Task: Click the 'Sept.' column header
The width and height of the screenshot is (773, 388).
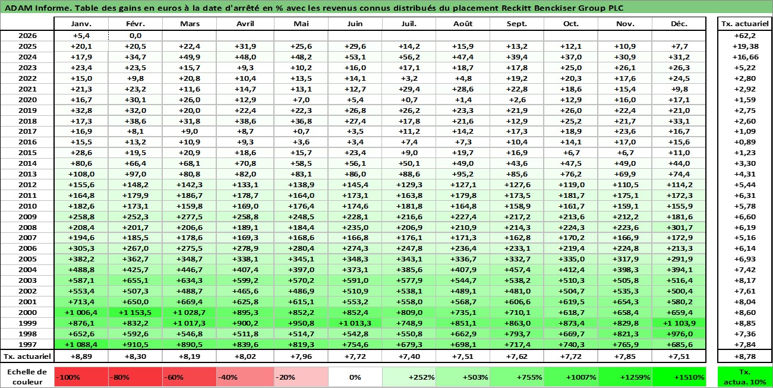Action: 516,24
